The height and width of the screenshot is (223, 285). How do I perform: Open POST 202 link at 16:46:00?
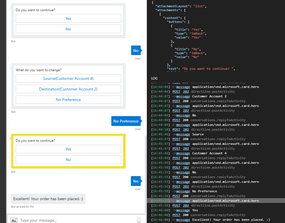(x=186, y=205)
